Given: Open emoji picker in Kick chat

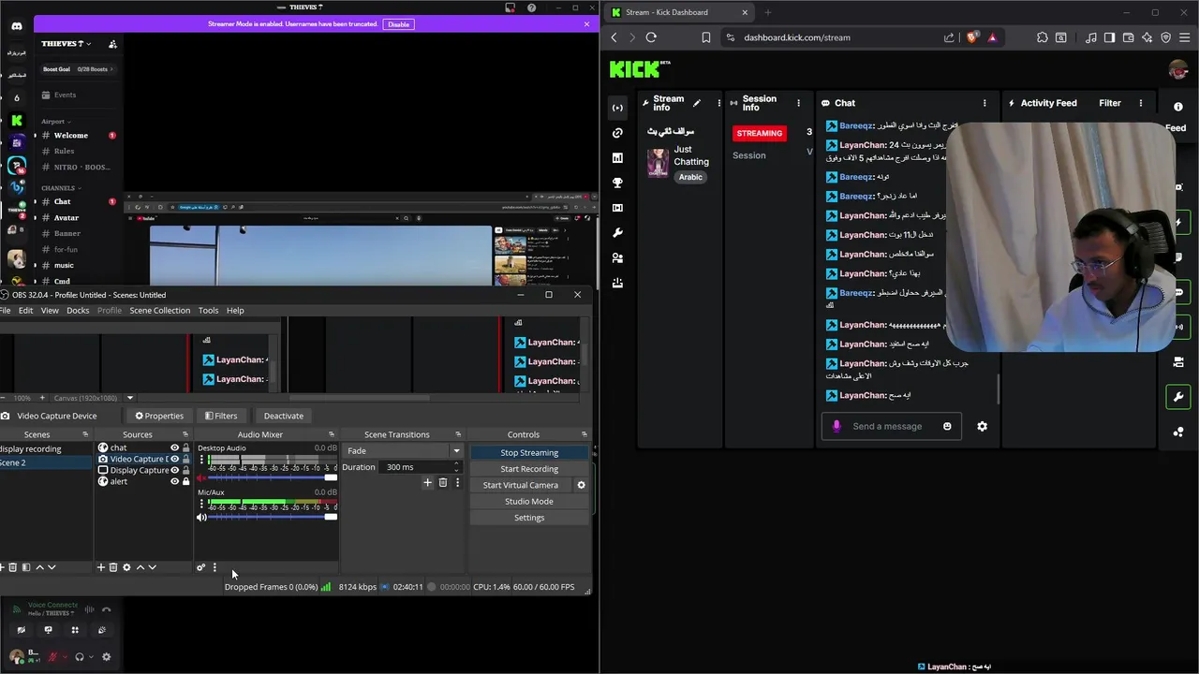Looking at the screenshot, I should pyautogui.click(x=947, y=426).
